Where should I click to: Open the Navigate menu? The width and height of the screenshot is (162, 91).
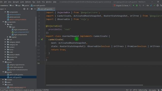point(16,2)
